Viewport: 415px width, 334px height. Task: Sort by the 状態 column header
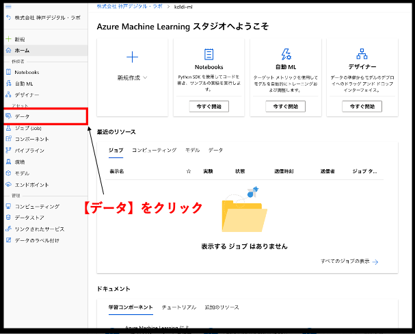point(240,171)
